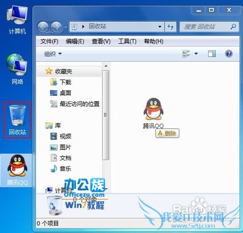The image size is (243, 233).
Task: Expand the view options dropdown arrow
Action: coord(196,54)
